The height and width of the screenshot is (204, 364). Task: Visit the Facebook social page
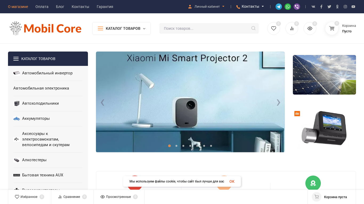(321, 7)
